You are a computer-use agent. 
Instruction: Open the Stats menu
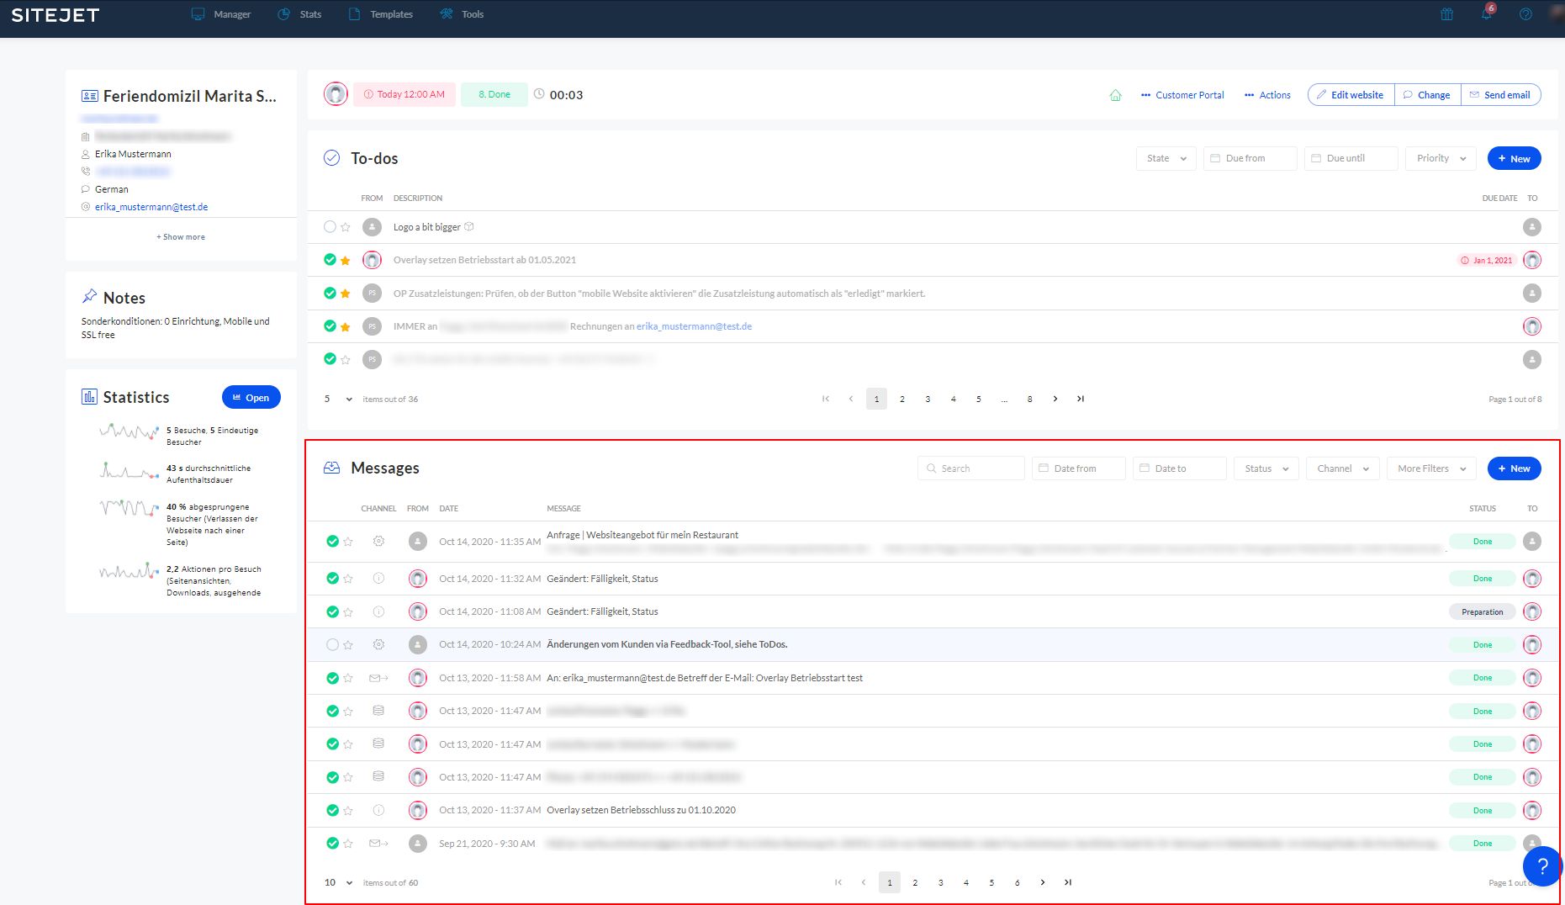pos(300,14)
